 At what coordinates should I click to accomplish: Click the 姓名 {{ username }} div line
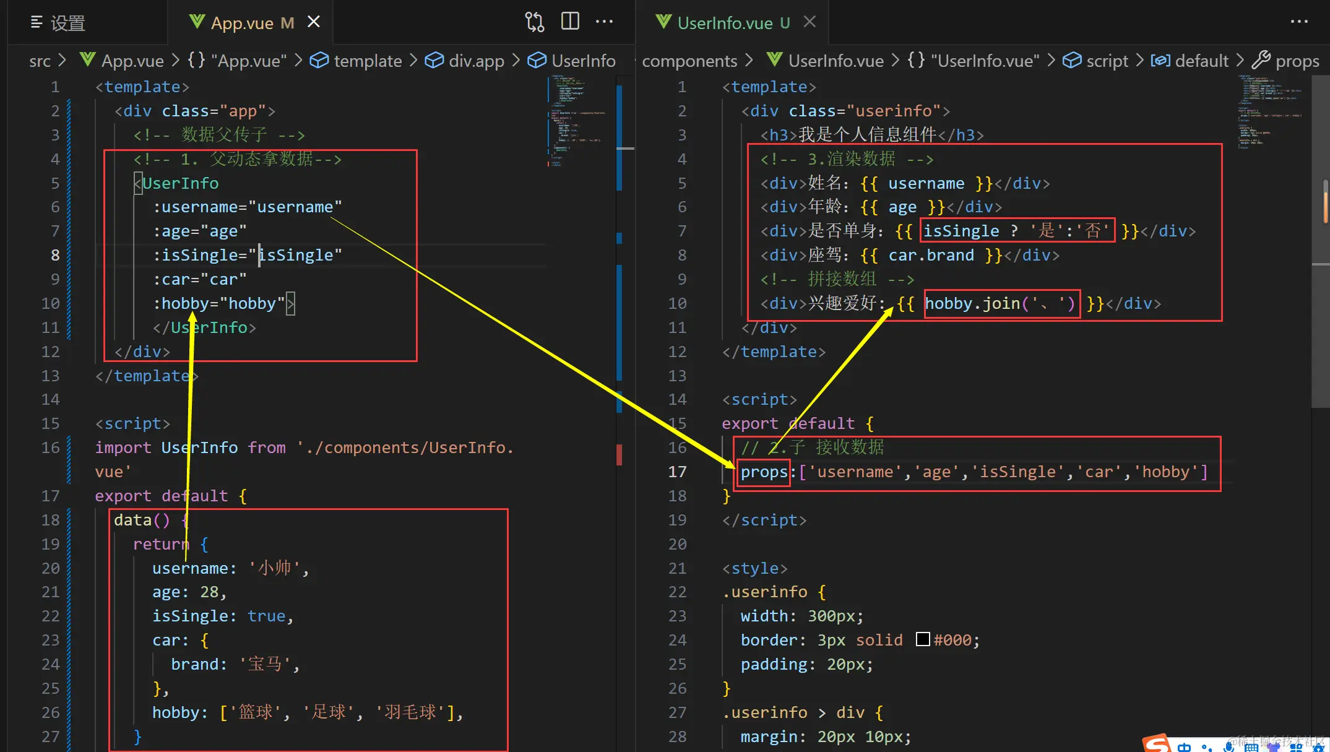pyautogui.click(x=905, y=183)
